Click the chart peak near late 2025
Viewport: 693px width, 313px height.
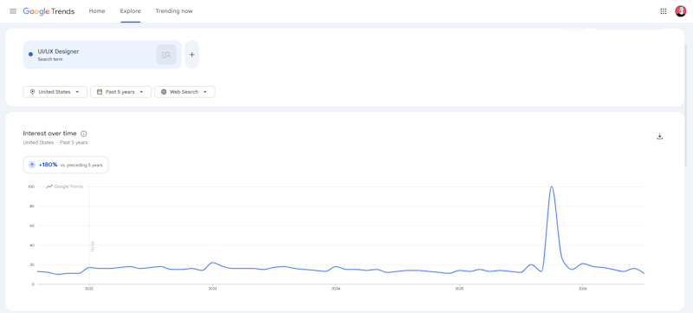click(551, 187)
